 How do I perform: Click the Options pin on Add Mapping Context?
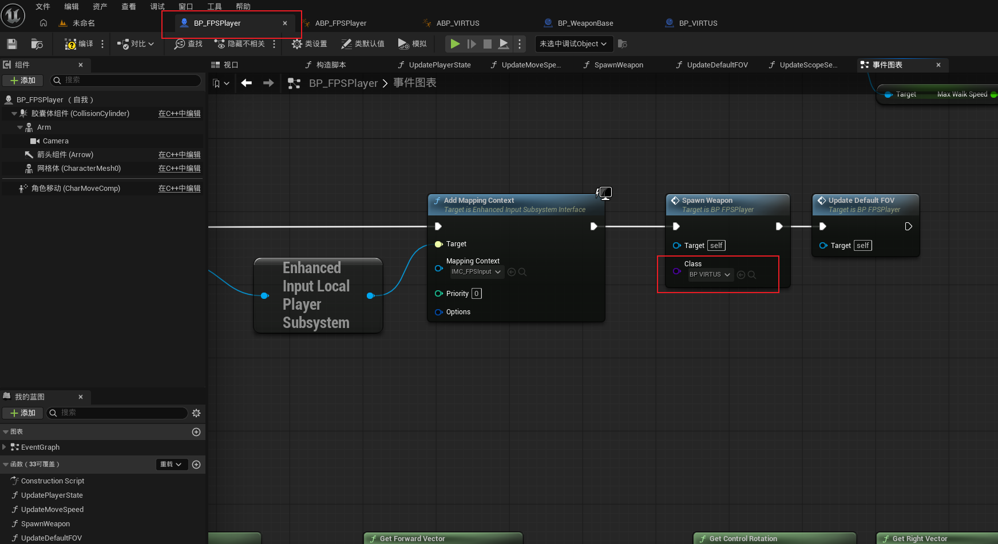439,312
